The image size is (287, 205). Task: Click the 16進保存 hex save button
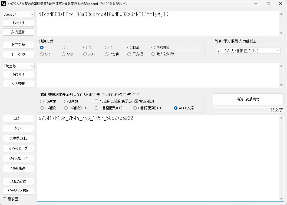point(18,168)
